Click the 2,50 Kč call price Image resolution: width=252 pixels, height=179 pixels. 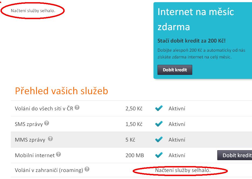click(134, 109)
